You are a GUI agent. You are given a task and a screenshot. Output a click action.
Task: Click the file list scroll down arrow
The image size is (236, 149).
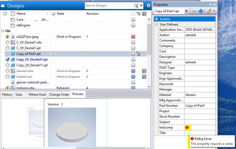tap(149, 87)
